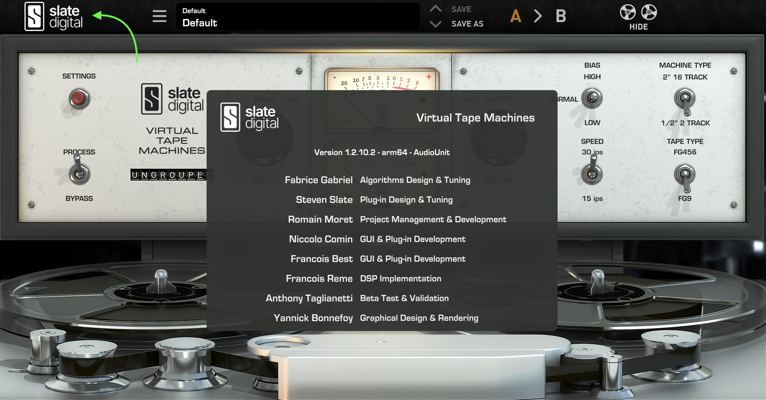Click the BIAS LOW label
This screenshot has width=766, height=400.
point(592,123)
